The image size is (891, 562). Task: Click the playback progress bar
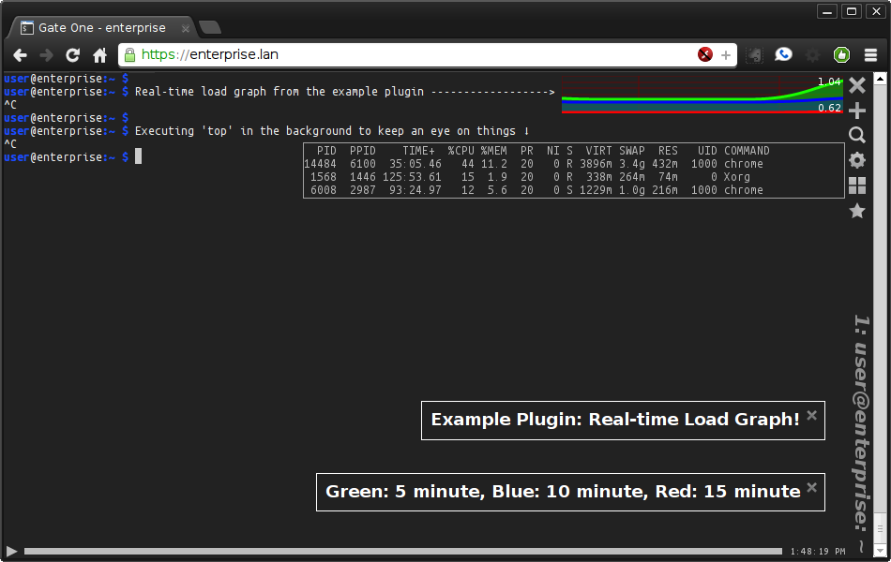[403, 551]
